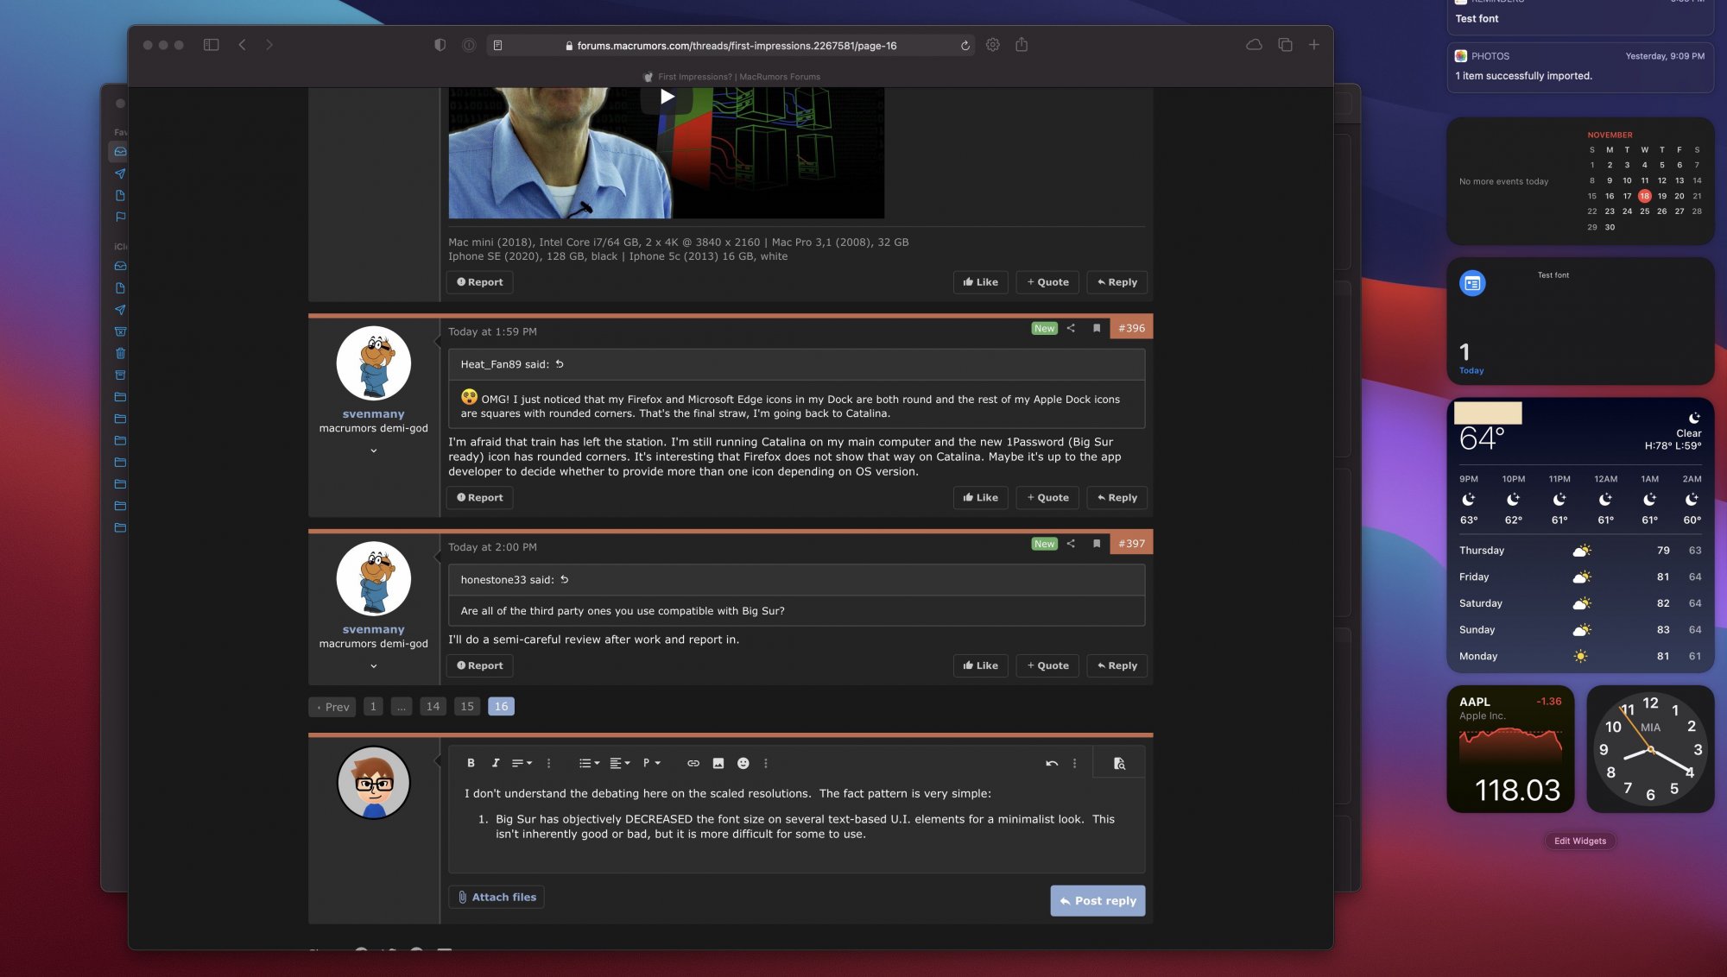Open the Safari extension gear icon

993,45
